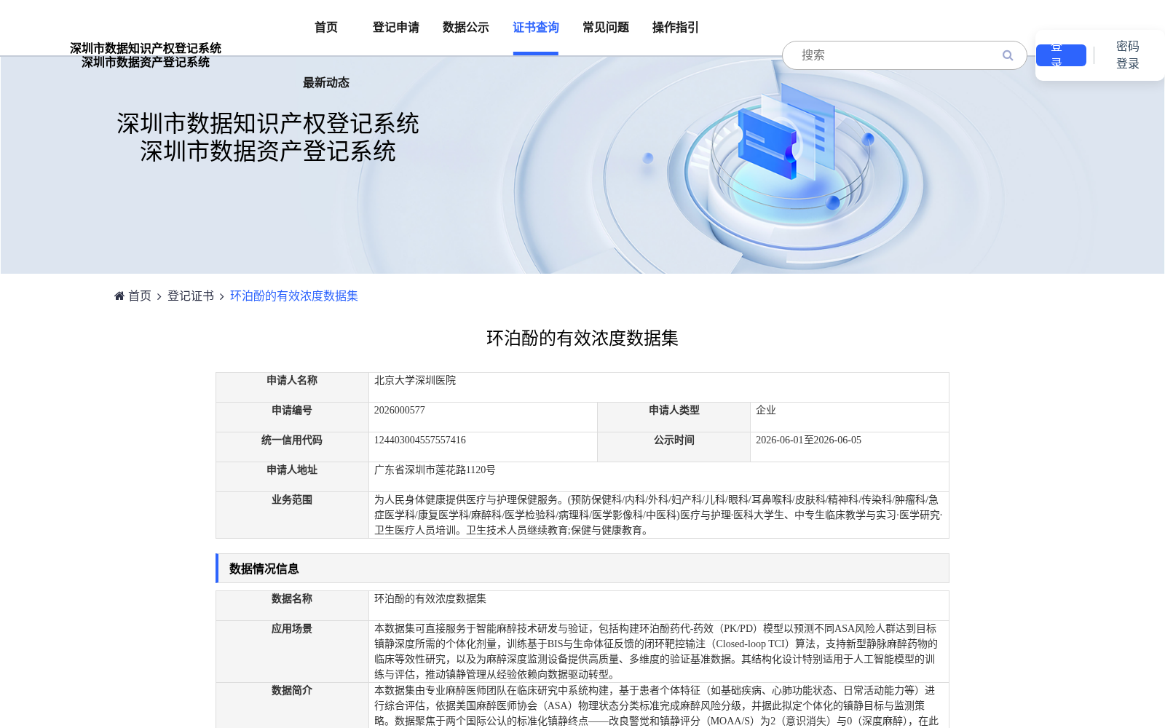
Task: Click the search magnifier icon
Action: pos(1008,55)
